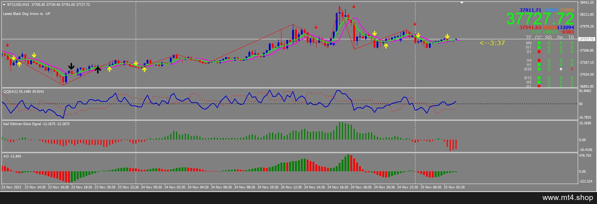Click the 'Latest Black Dog Arrow is: UP' label
This screenshot has height=204, width=597.
point(27,14)
